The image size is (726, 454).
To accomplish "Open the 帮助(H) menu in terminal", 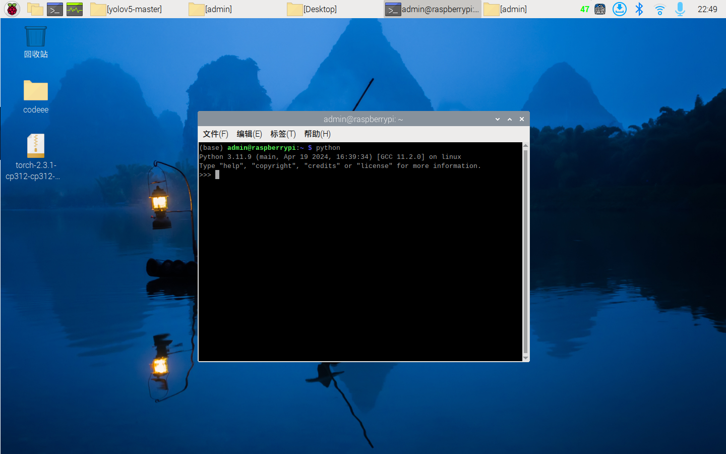I will 317,134.
